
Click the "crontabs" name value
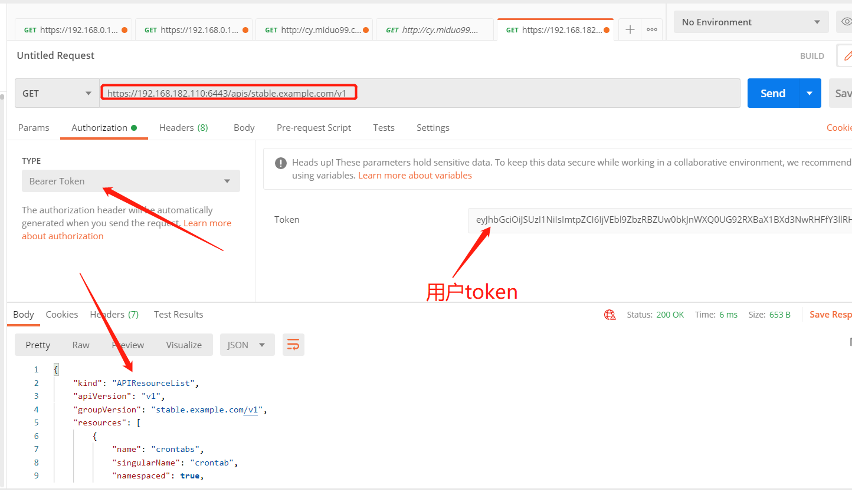177,449
